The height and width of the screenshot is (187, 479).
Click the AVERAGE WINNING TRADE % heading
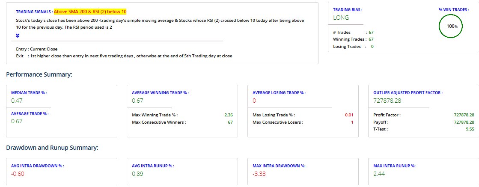point(160,92)
